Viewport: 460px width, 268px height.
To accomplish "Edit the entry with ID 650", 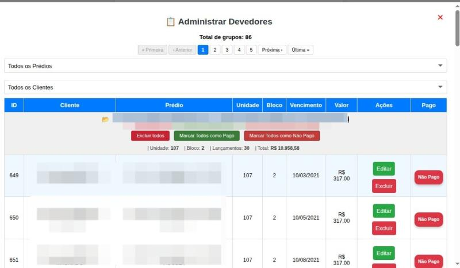I will [x=384, y=211].
